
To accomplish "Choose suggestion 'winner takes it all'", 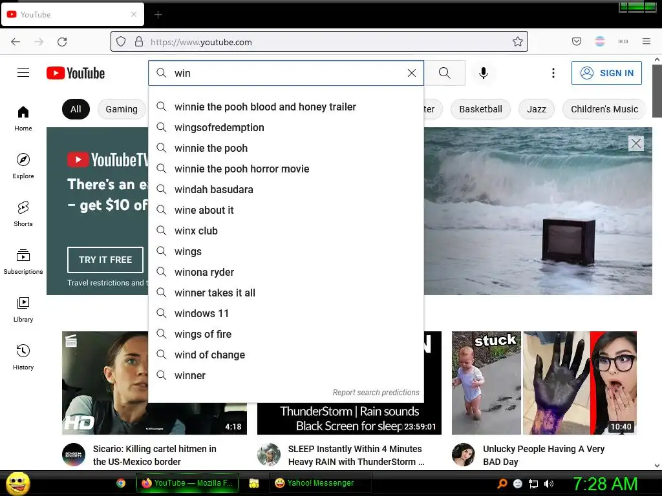I will tap(286, 293).
